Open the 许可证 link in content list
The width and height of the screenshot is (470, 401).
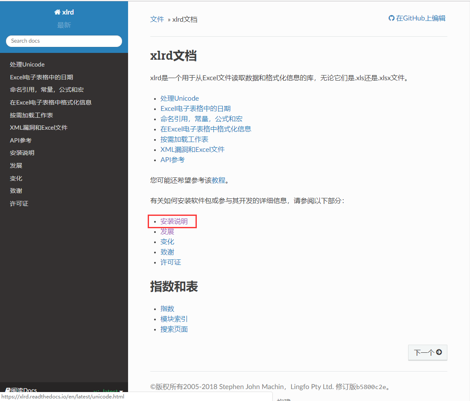(171, 262)
